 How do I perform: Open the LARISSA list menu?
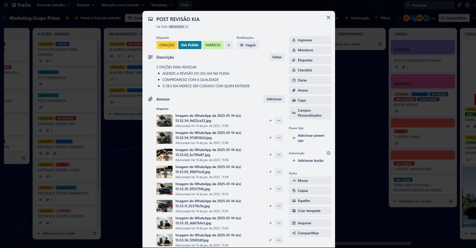[451, 34]
